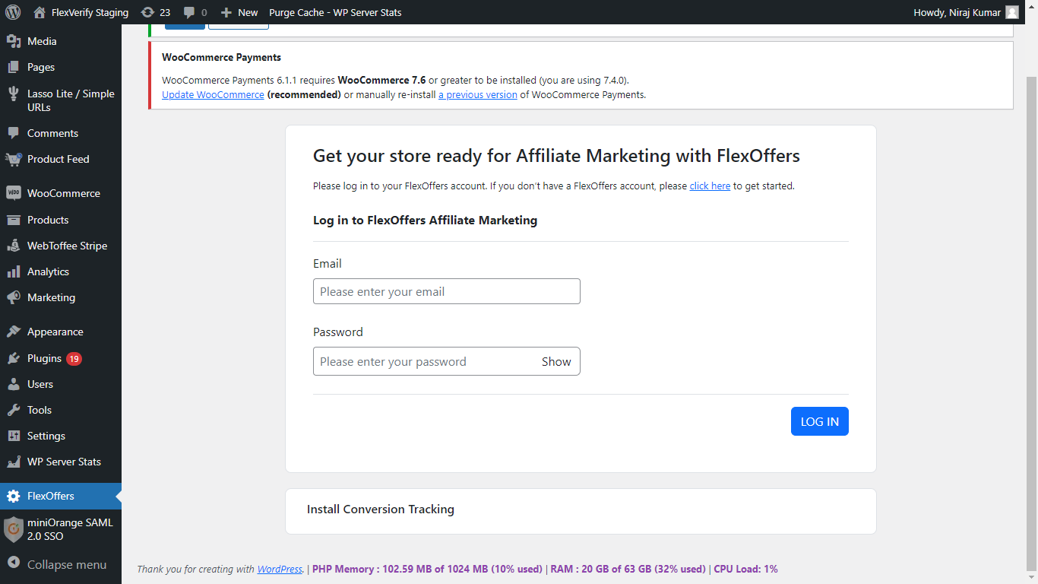Click the comments bubble icon in admin bar

189,12
